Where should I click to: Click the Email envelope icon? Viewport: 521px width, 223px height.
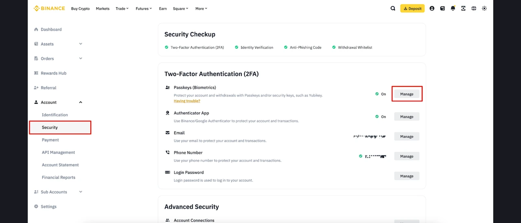[168, 133]
